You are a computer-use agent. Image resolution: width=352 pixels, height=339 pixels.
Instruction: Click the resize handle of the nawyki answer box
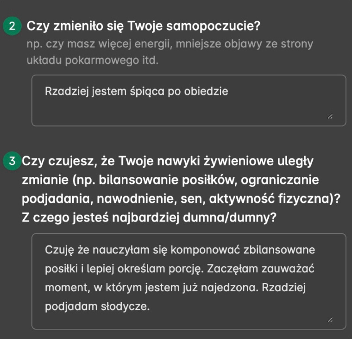pos(330,320)
